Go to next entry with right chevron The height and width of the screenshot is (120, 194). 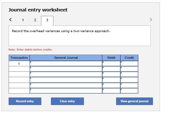pyautogui.click(x=151, y=19)
